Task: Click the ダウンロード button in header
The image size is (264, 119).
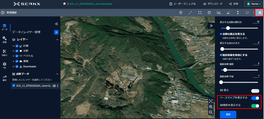Action: [x=213, y=4]
